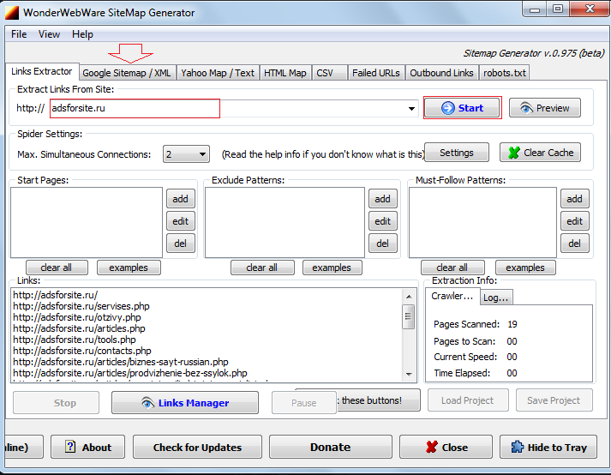611x475 pixels.
Task: Click add button beside Start Pages
Action: pyautogui.click(x=180, y=199)
